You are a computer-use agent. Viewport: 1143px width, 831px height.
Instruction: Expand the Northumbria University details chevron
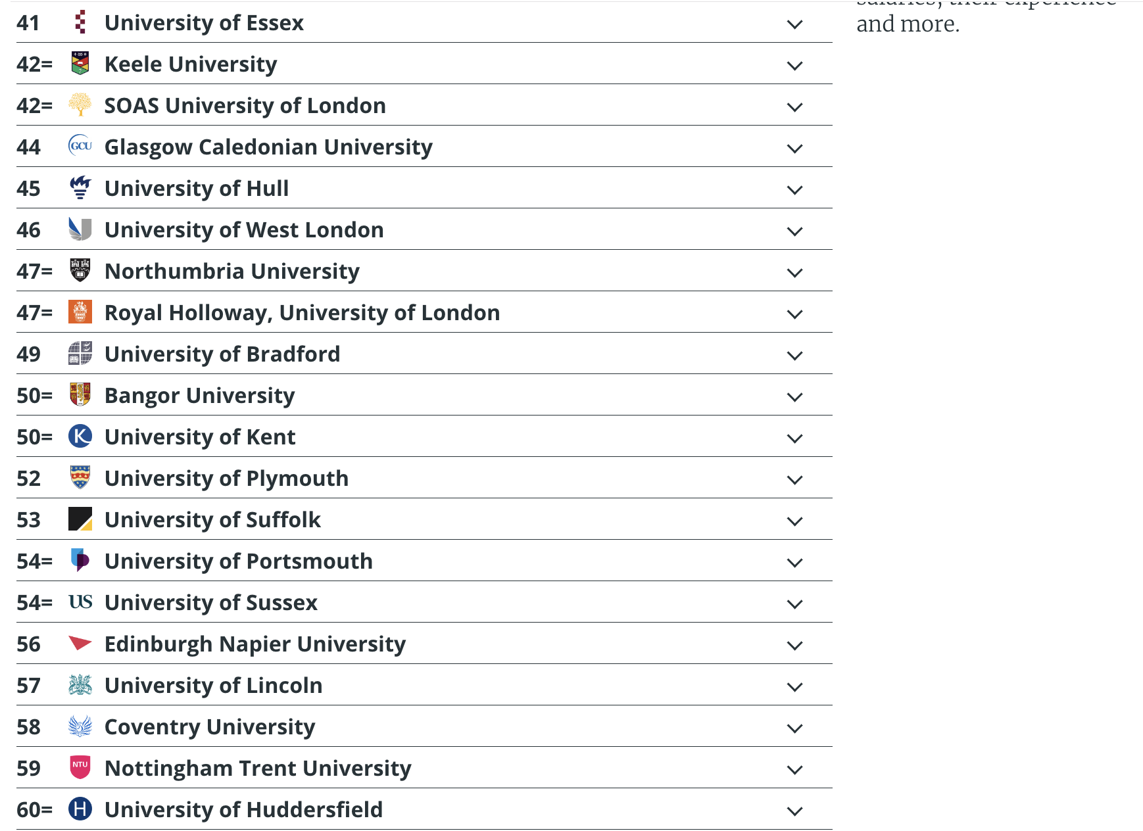795,272
